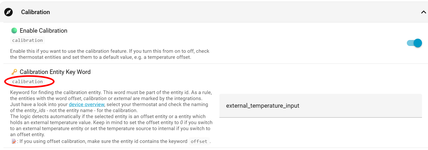Collapse the Calibration section with the chevron
The height and width of the screenshot is (150, 428).
point(423,12)
